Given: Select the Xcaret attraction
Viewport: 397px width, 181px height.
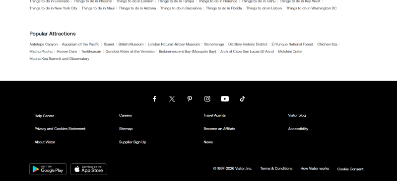Looking at the screenshot, I should coord(109,44).
